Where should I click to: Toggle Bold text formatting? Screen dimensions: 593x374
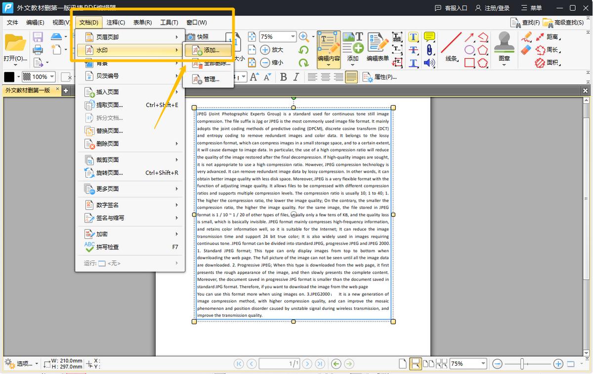click(284, 77)
